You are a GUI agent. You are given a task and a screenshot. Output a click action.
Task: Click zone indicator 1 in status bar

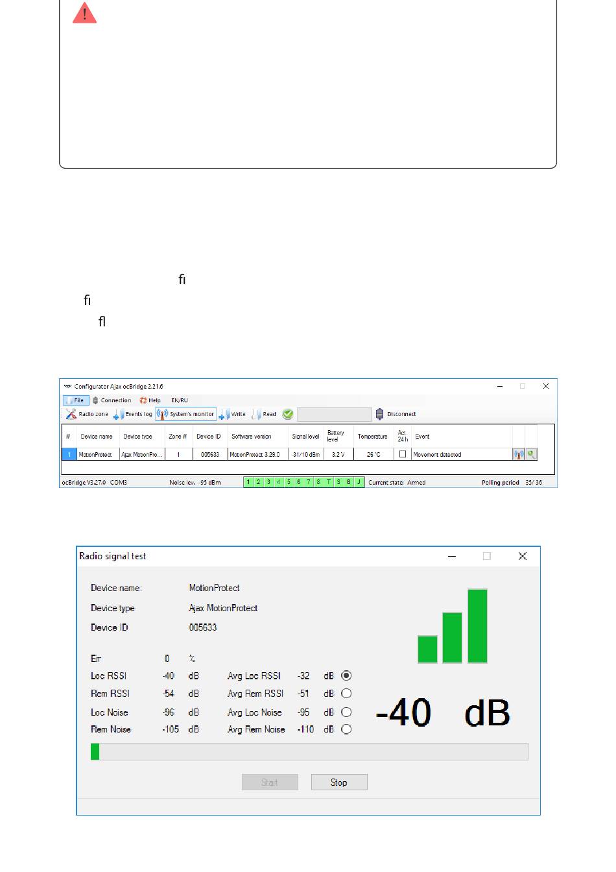point(248,482)
